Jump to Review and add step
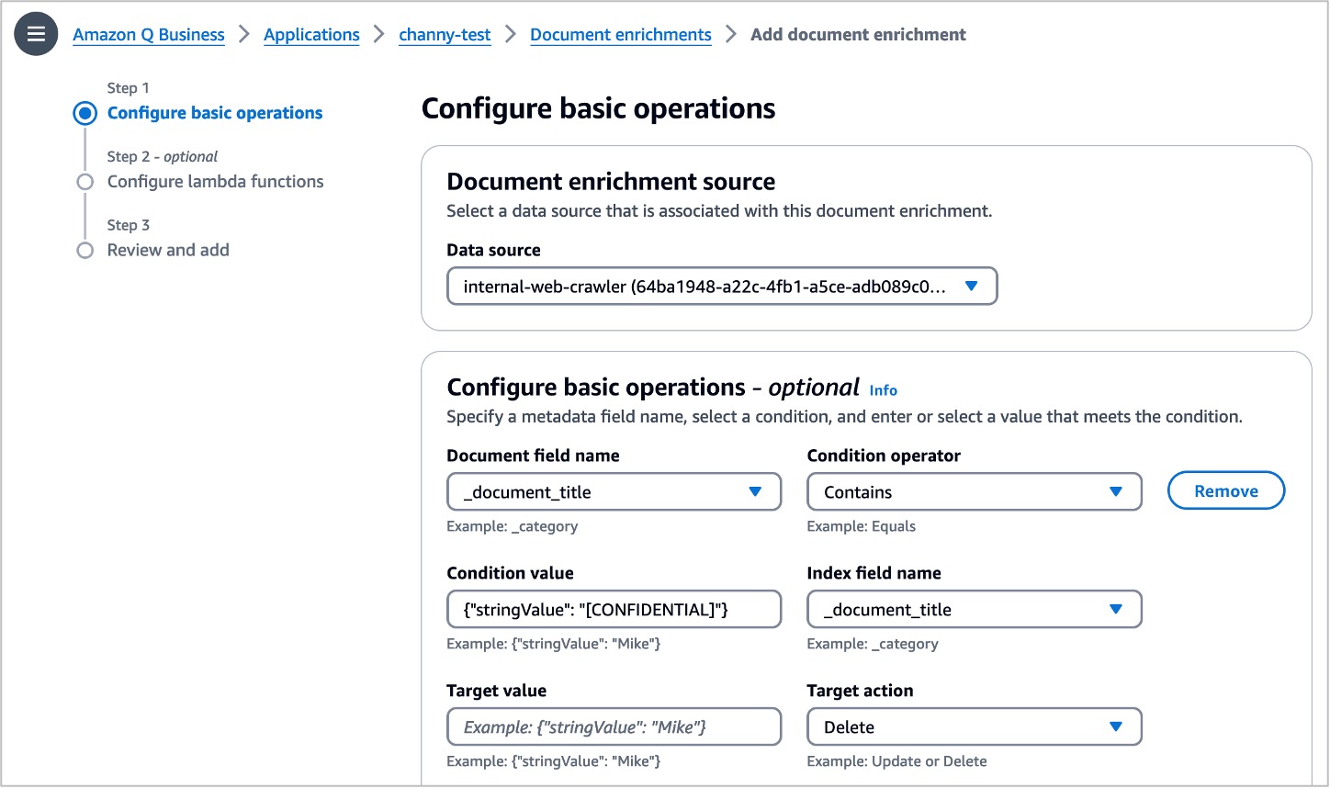Image resolution: width=1330 pixels, height=788 pixels. (x=168, y=250)
